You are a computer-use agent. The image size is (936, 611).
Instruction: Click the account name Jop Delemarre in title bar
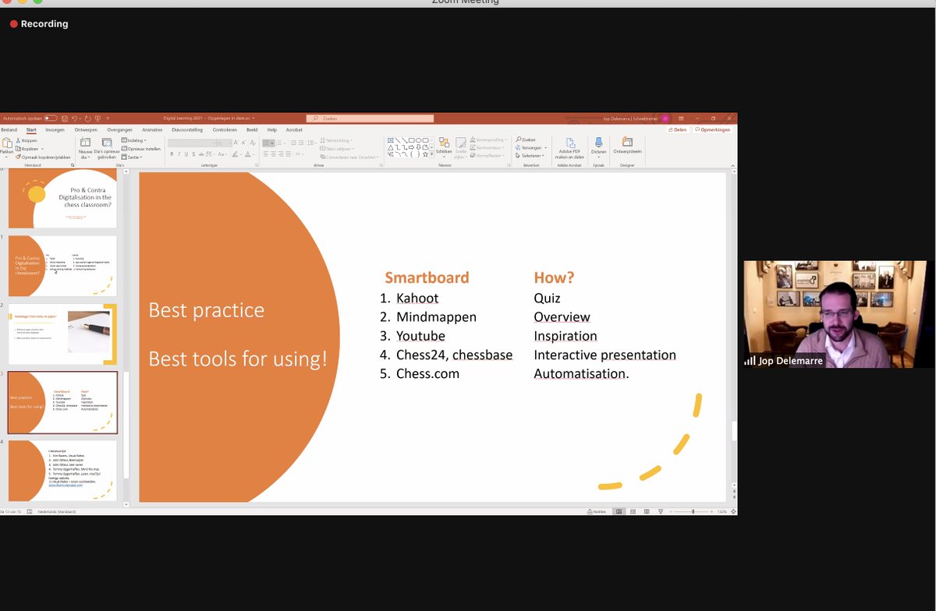tap(631, 118)
